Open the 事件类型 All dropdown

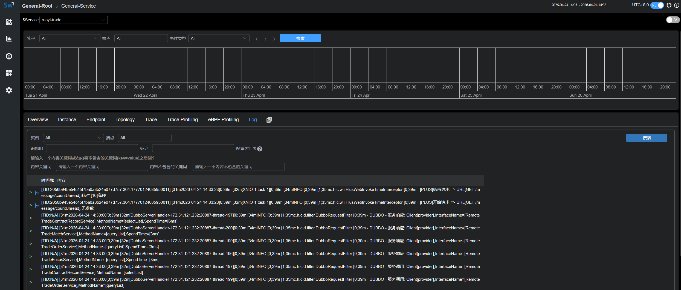click(219, 39)
